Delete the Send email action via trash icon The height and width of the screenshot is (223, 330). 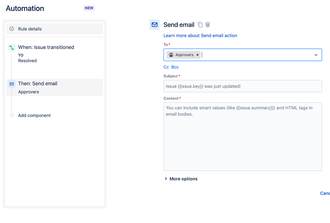(x=208, y=25)
